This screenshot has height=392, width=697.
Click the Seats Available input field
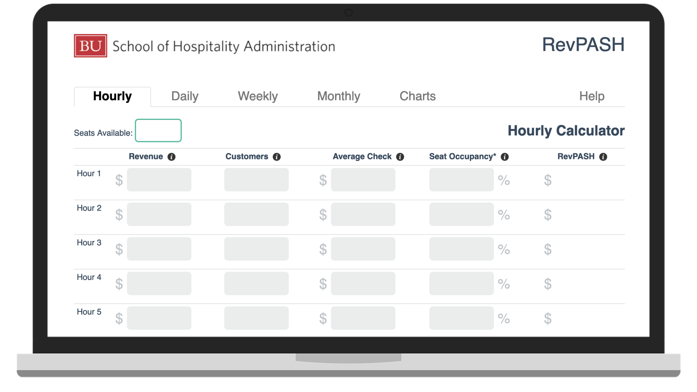point(158,130)
